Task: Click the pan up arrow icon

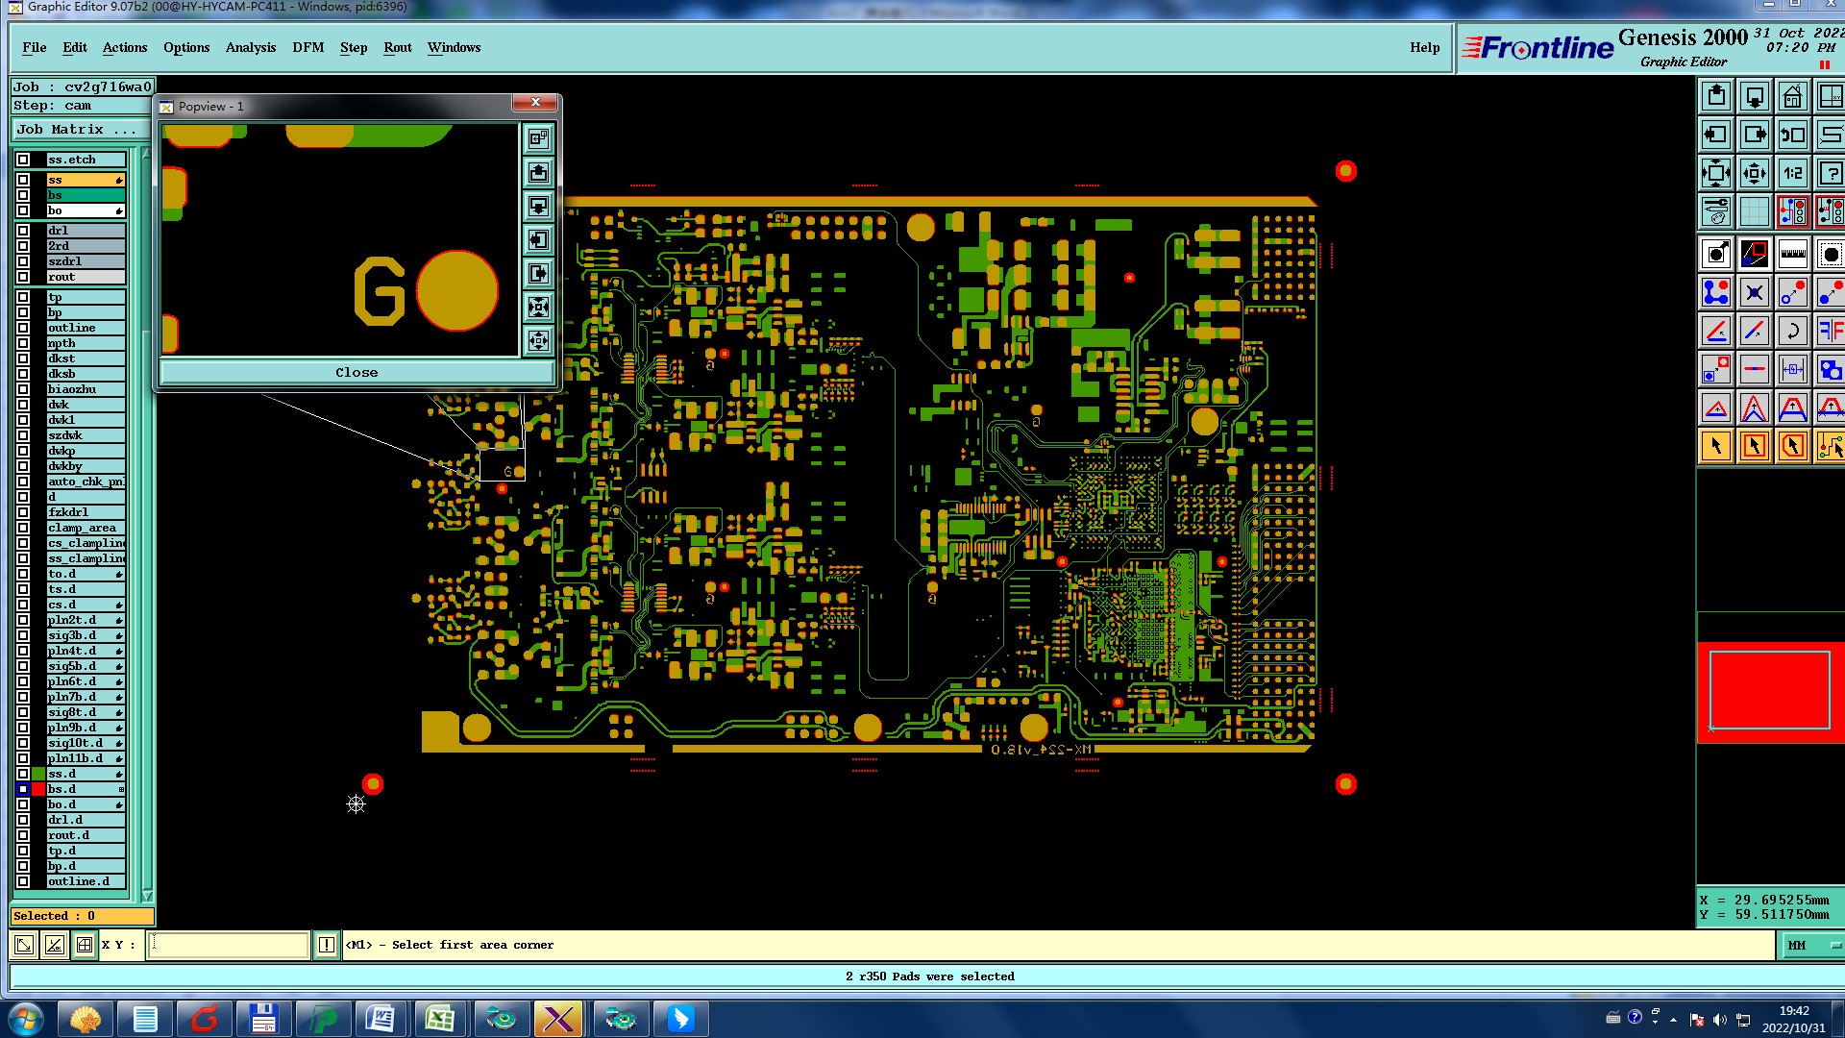Action: [x=1716, y=97]
